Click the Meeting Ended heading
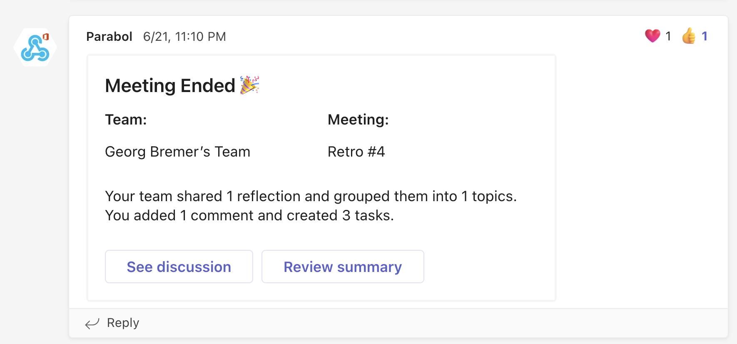The image size is (737, 344). tap(170, 86)
